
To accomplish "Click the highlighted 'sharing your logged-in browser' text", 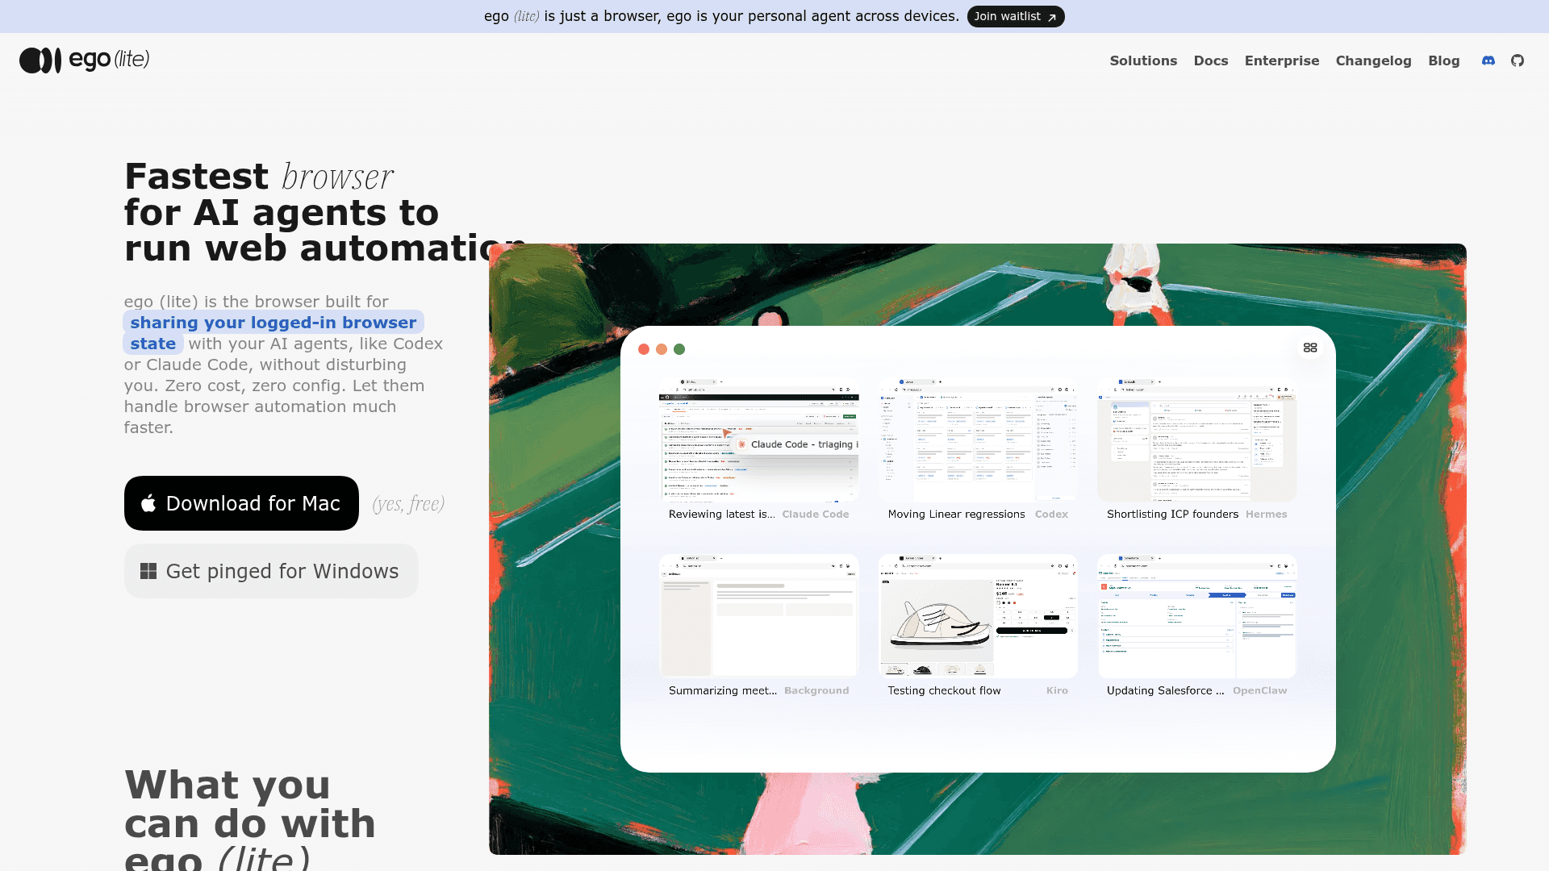I will [x=273, y=323].
